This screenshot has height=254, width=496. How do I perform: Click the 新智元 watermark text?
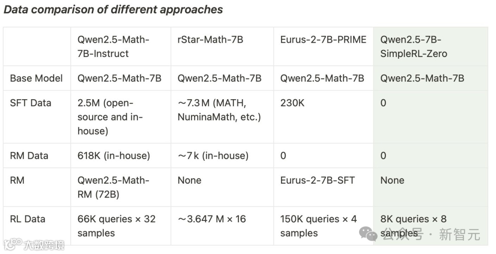tap(460, 234)
